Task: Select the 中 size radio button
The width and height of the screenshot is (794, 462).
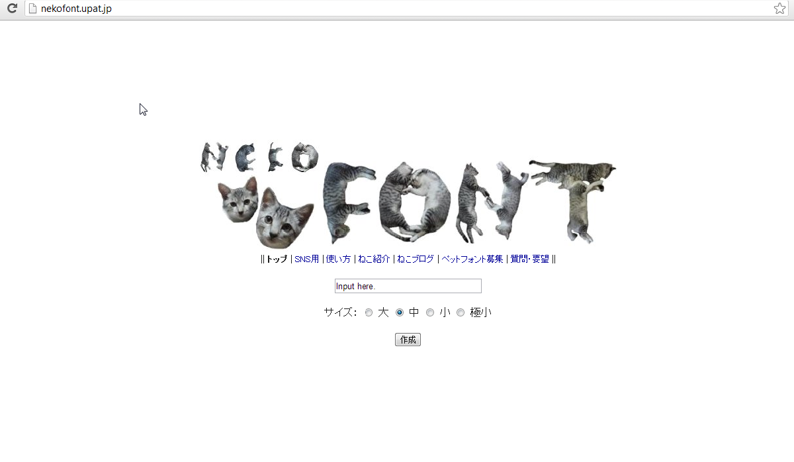Action: [400, 312]
